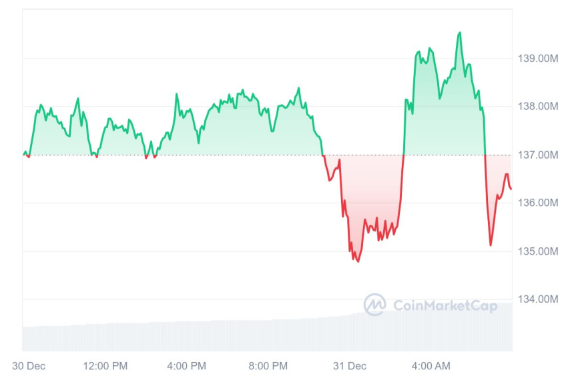Click the highest green peak of the chart

[x=459, y=33]
